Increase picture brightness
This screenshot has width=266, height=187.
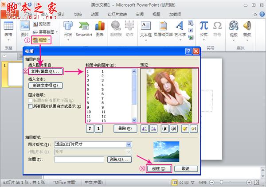pos(185,129)
